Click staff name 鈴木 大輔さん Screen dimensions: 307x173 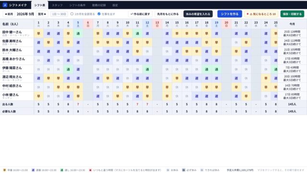pos(12,50)
